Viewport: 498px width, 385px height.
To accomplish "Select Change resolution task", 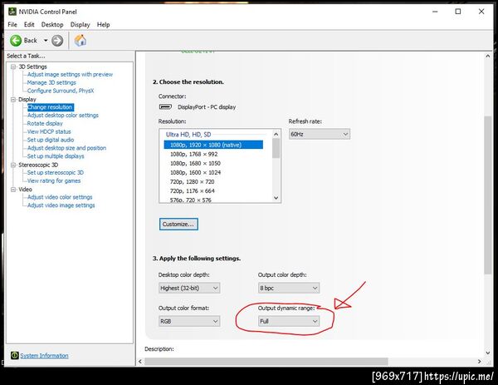I will (51, 107).
